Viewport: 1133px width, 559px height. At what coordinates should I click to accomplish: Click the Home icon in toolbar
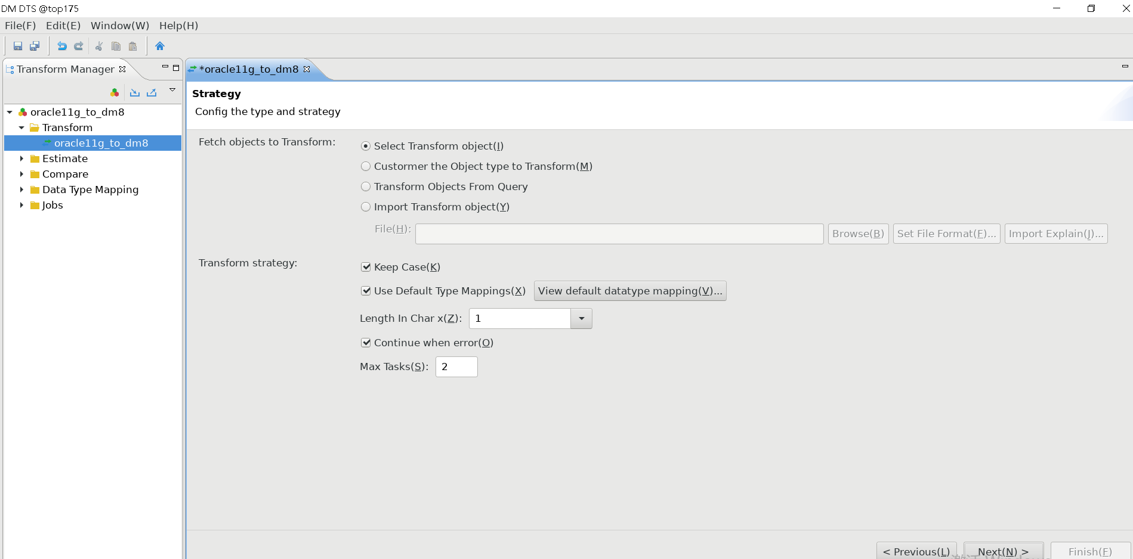coord(159,46)
